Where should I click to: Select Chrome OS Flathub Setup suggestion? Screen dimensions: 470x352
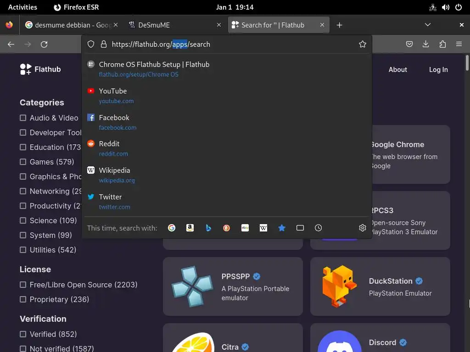point(227,69)
